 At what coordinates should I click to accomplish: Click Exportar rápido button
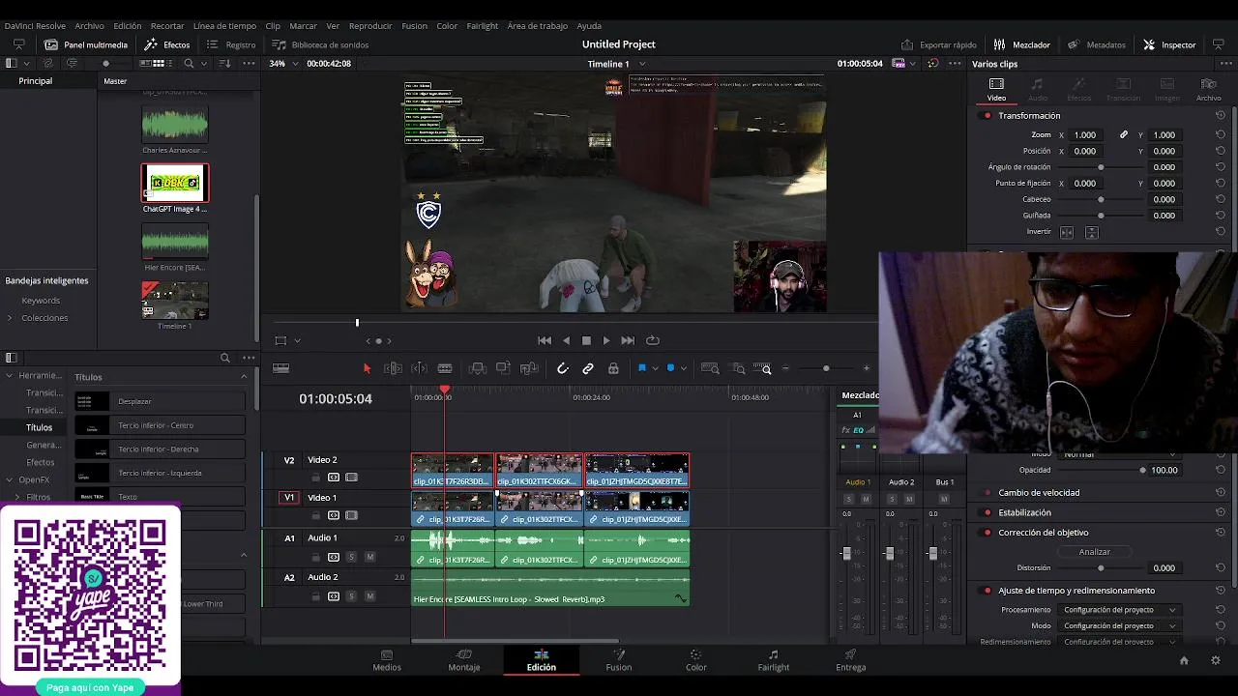[939, 44]
